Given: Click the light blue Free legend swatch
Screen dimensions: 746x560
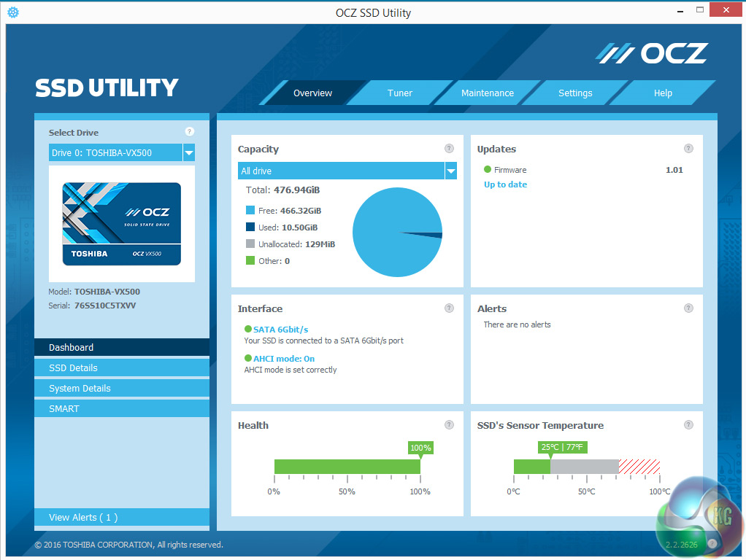Looking at the screenshot, I should [250, 210].
